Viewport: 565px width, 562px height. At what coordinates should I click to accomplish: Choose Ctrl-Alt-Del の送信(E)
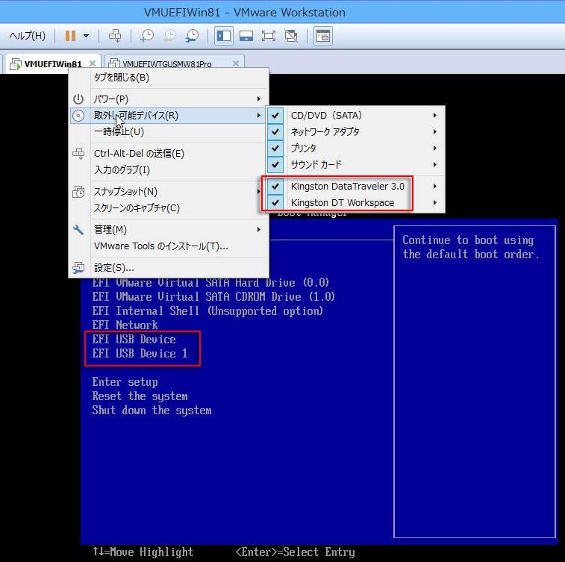point(169,154)
